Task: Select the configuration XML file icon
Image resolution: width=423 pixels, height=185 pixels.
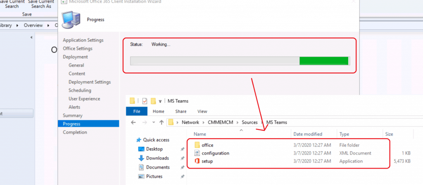Action: coord(197,153)
